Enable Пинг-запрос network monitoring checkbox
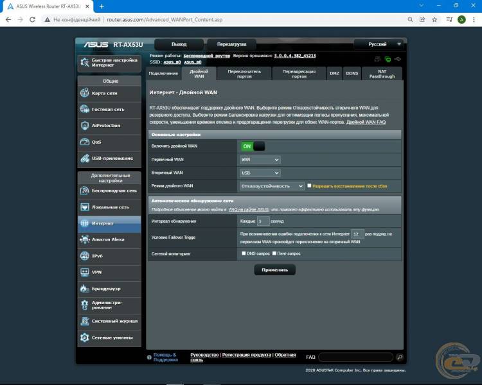The width and height of the screenshot is (482, 385). 274,253
